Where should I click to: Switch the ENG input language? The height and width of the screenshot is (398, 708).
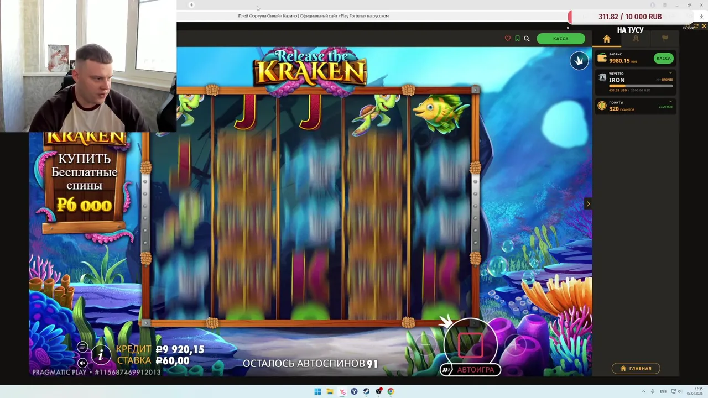663,391
